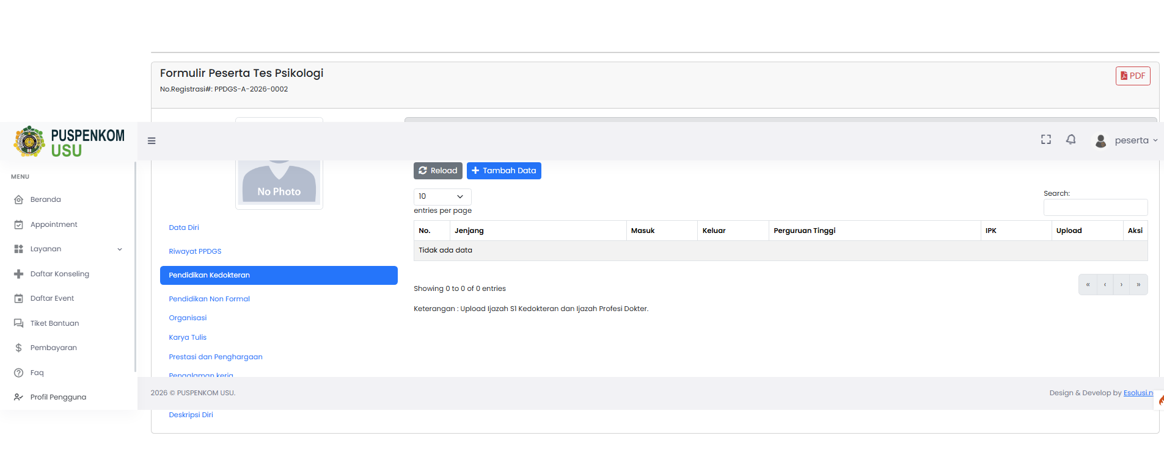The image size is (1164, 466).
Task: Open Beranda in the sidebar menu
Action: coord(46,199)
